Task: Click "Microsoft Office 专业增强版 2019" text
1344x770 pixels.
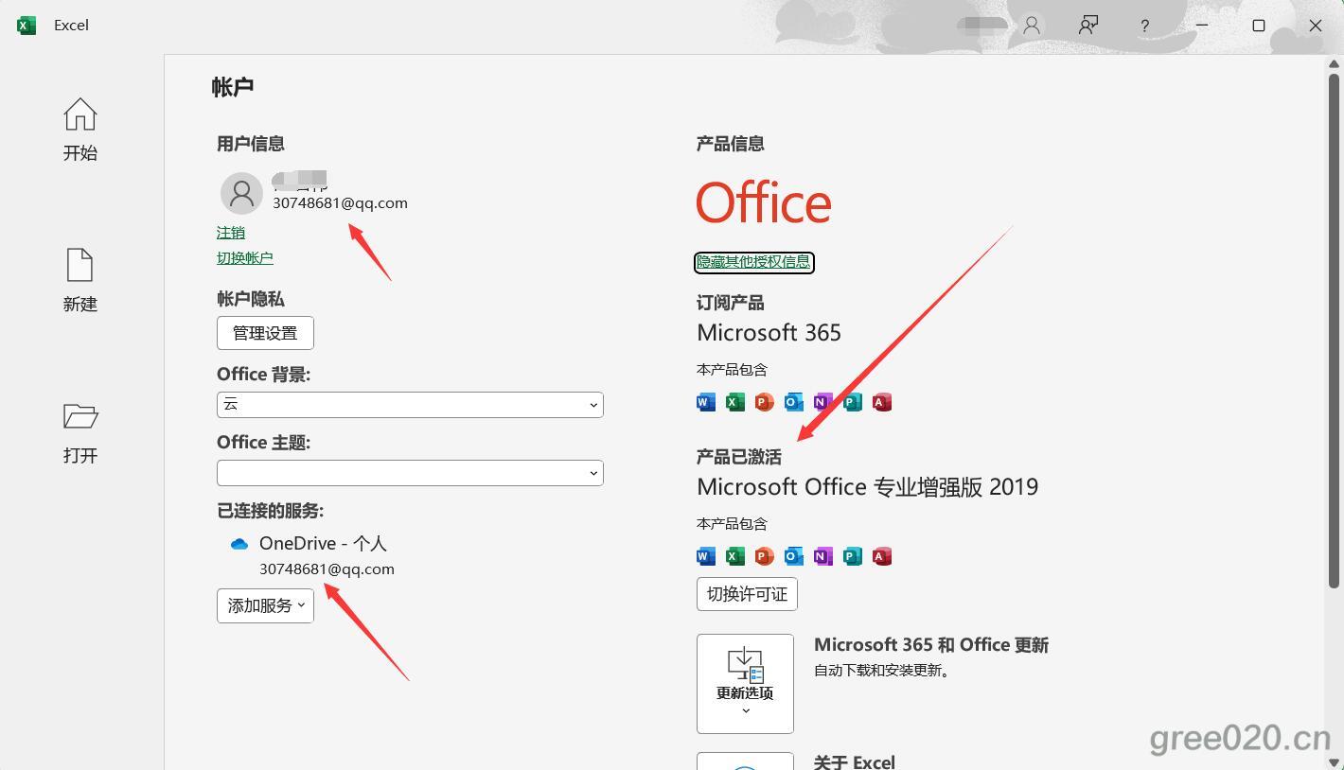Action: tap(868, 487)
